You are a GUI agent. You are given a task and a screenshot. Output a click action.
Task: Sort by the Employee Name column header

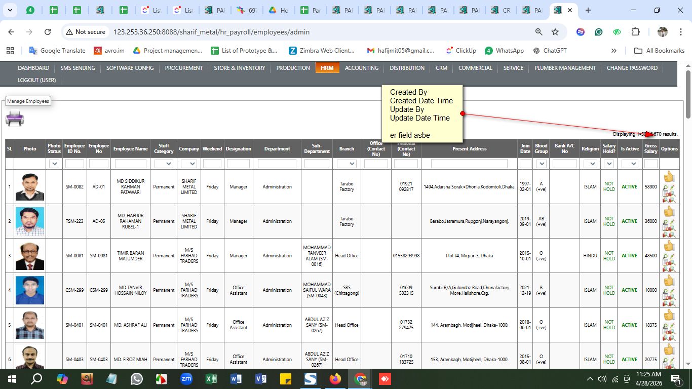point(130,149)
